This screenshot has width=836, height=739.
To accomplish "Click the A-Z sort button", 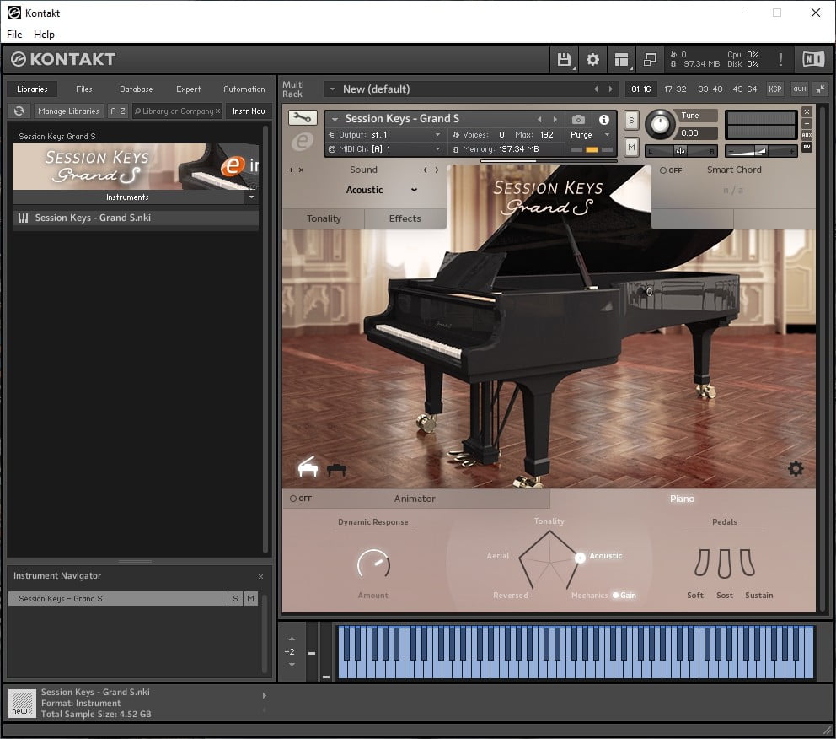I will 118,111.
